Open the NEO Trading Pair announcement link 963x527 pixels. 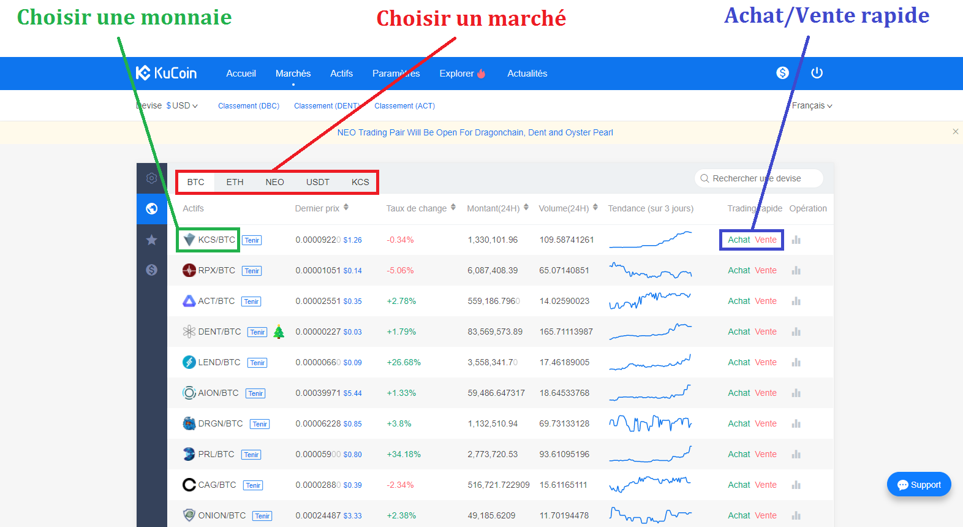[475, 132]
